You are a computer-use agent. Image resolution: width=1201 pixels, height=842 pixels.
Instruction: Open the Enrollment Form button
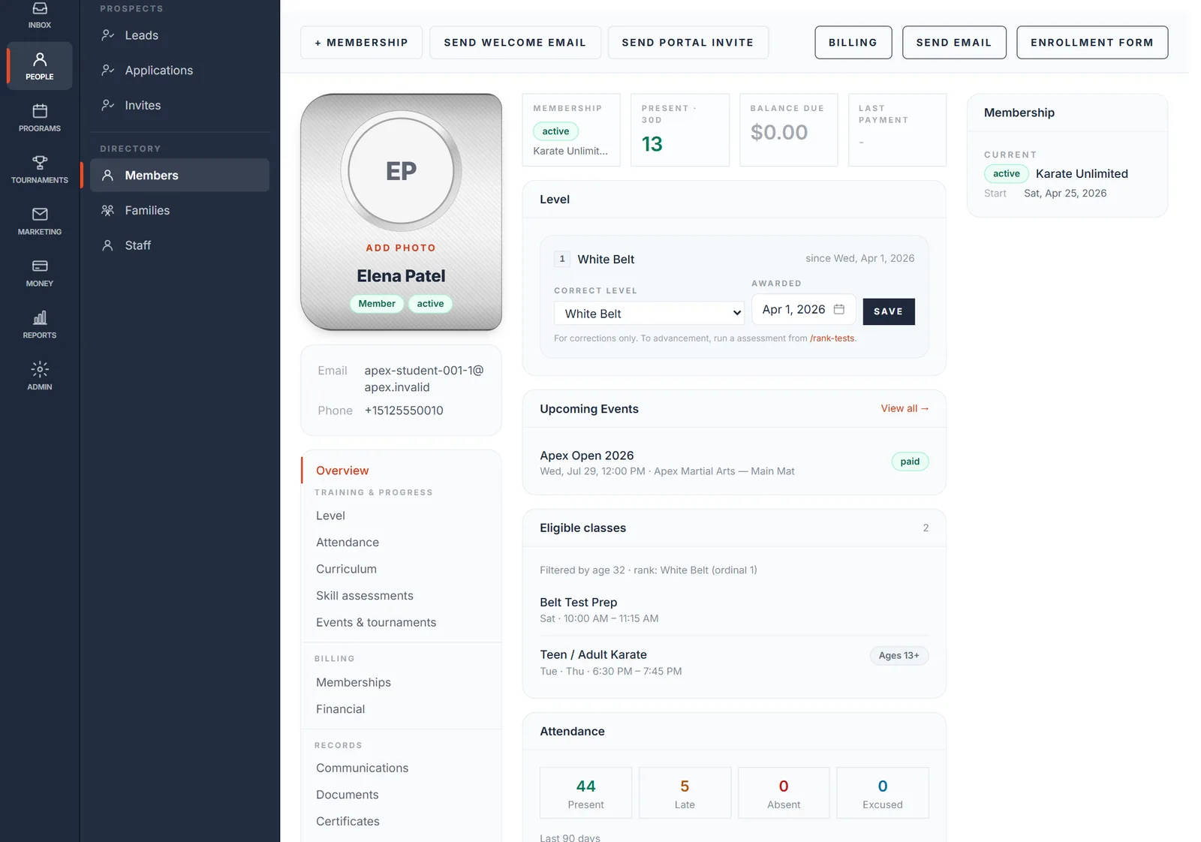pyautogui.click(x=1092, y=42)
